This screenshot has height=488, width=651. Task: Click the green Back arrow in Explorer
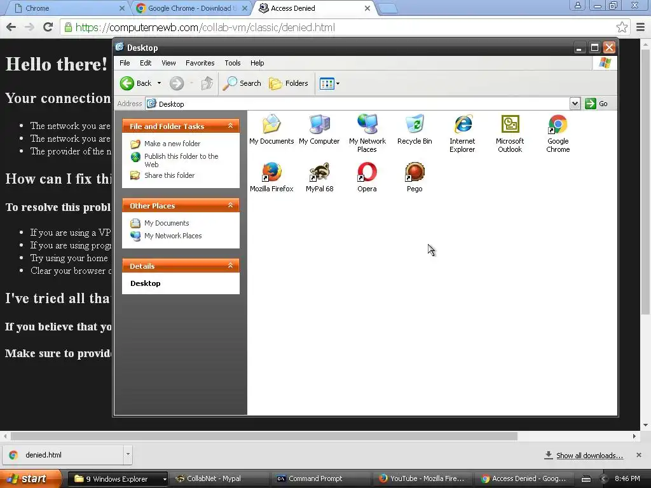pyautogui.click(x=127, y=83)
